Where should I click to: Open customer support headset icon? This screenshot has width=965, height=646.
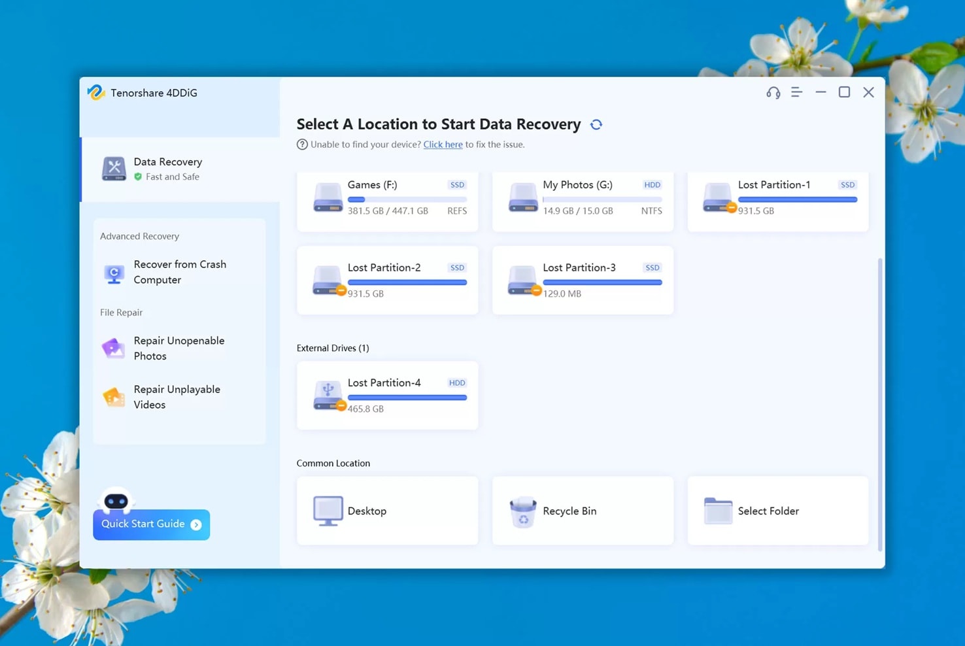(x=773, y=93)
